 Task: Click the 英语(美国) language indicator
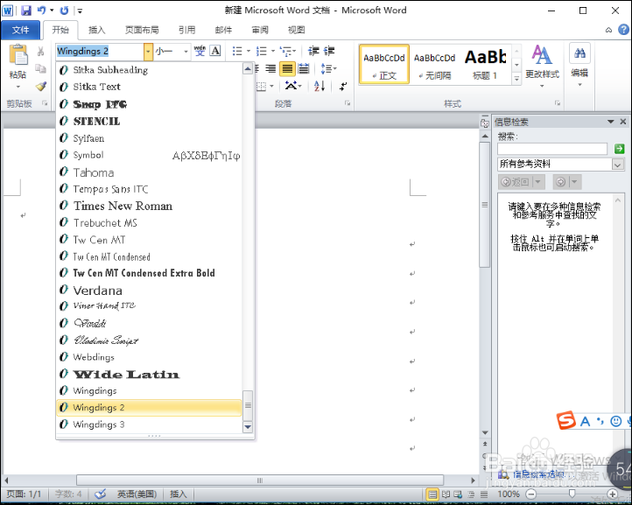(137, 494)
